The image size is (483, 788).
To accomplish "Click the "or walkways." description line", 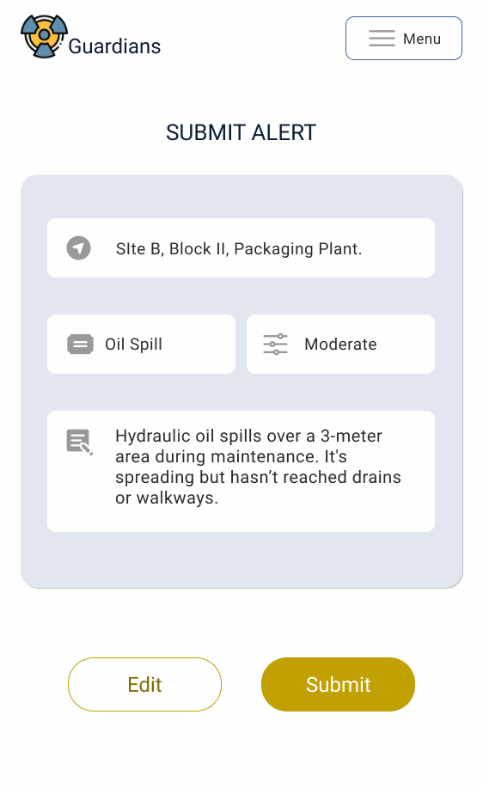I will [x=167, y=498].
